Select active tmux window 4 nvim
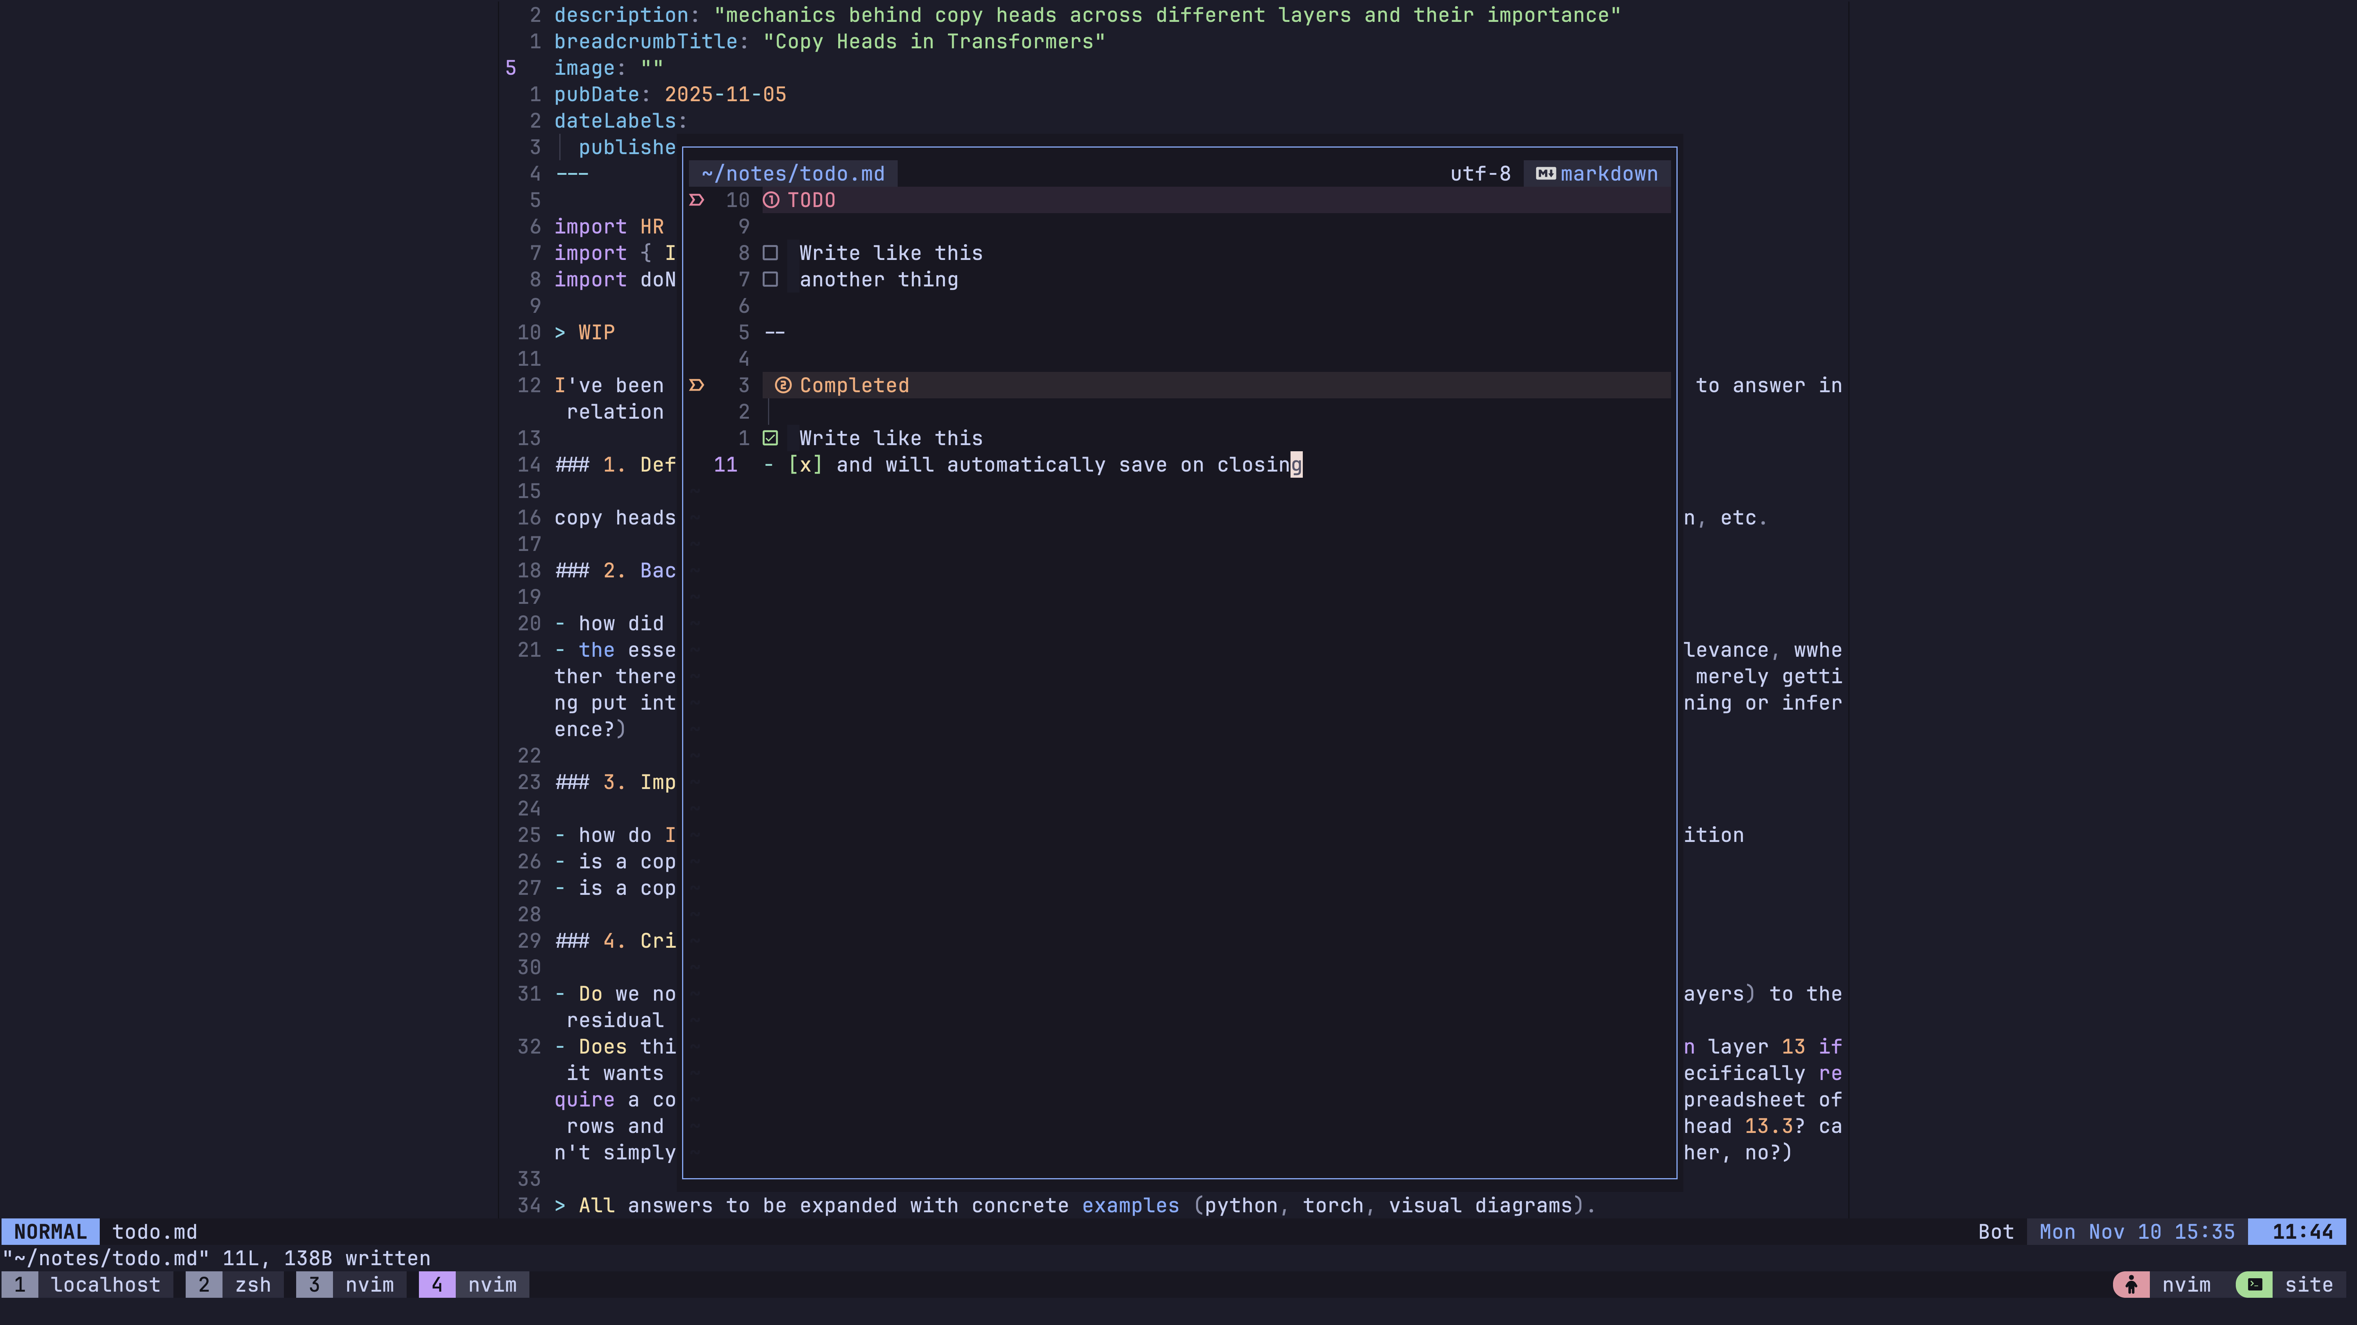This screenshot has width=2357, height=1325. coord(474,1285)
